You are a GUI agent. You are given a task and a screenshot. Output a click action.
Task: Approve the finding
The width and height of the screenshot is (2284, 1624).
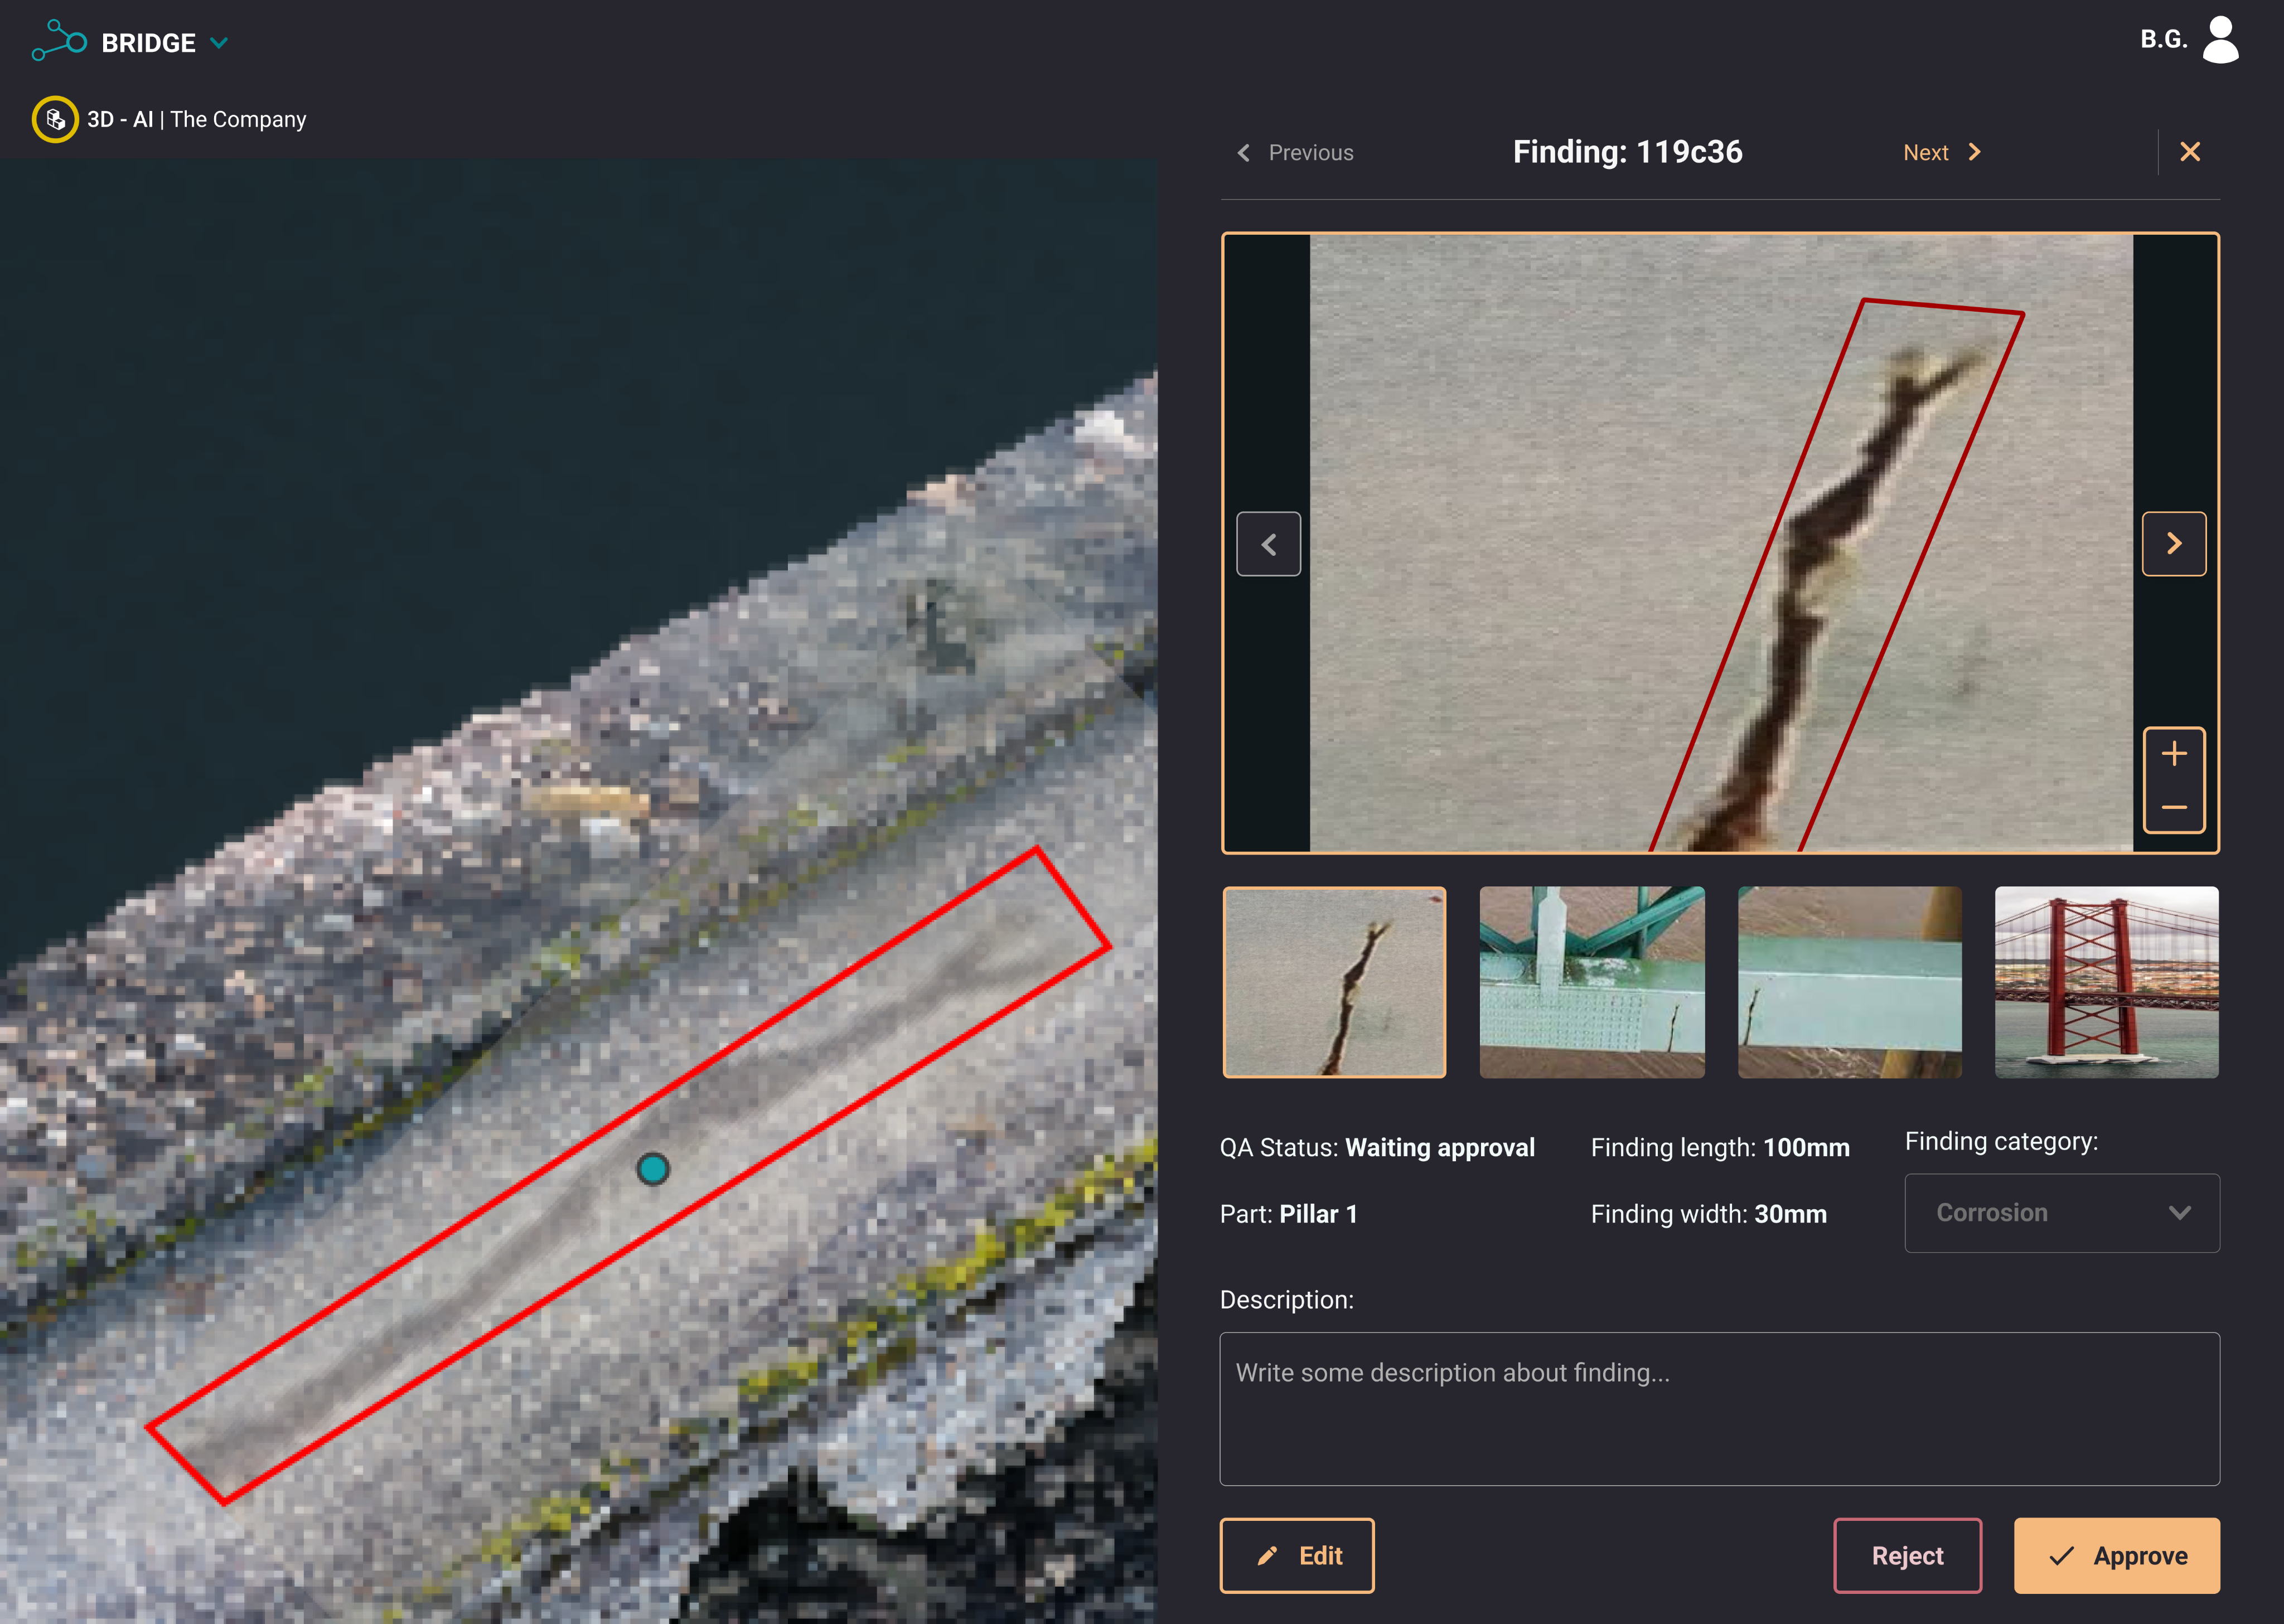(2116, 1555)
